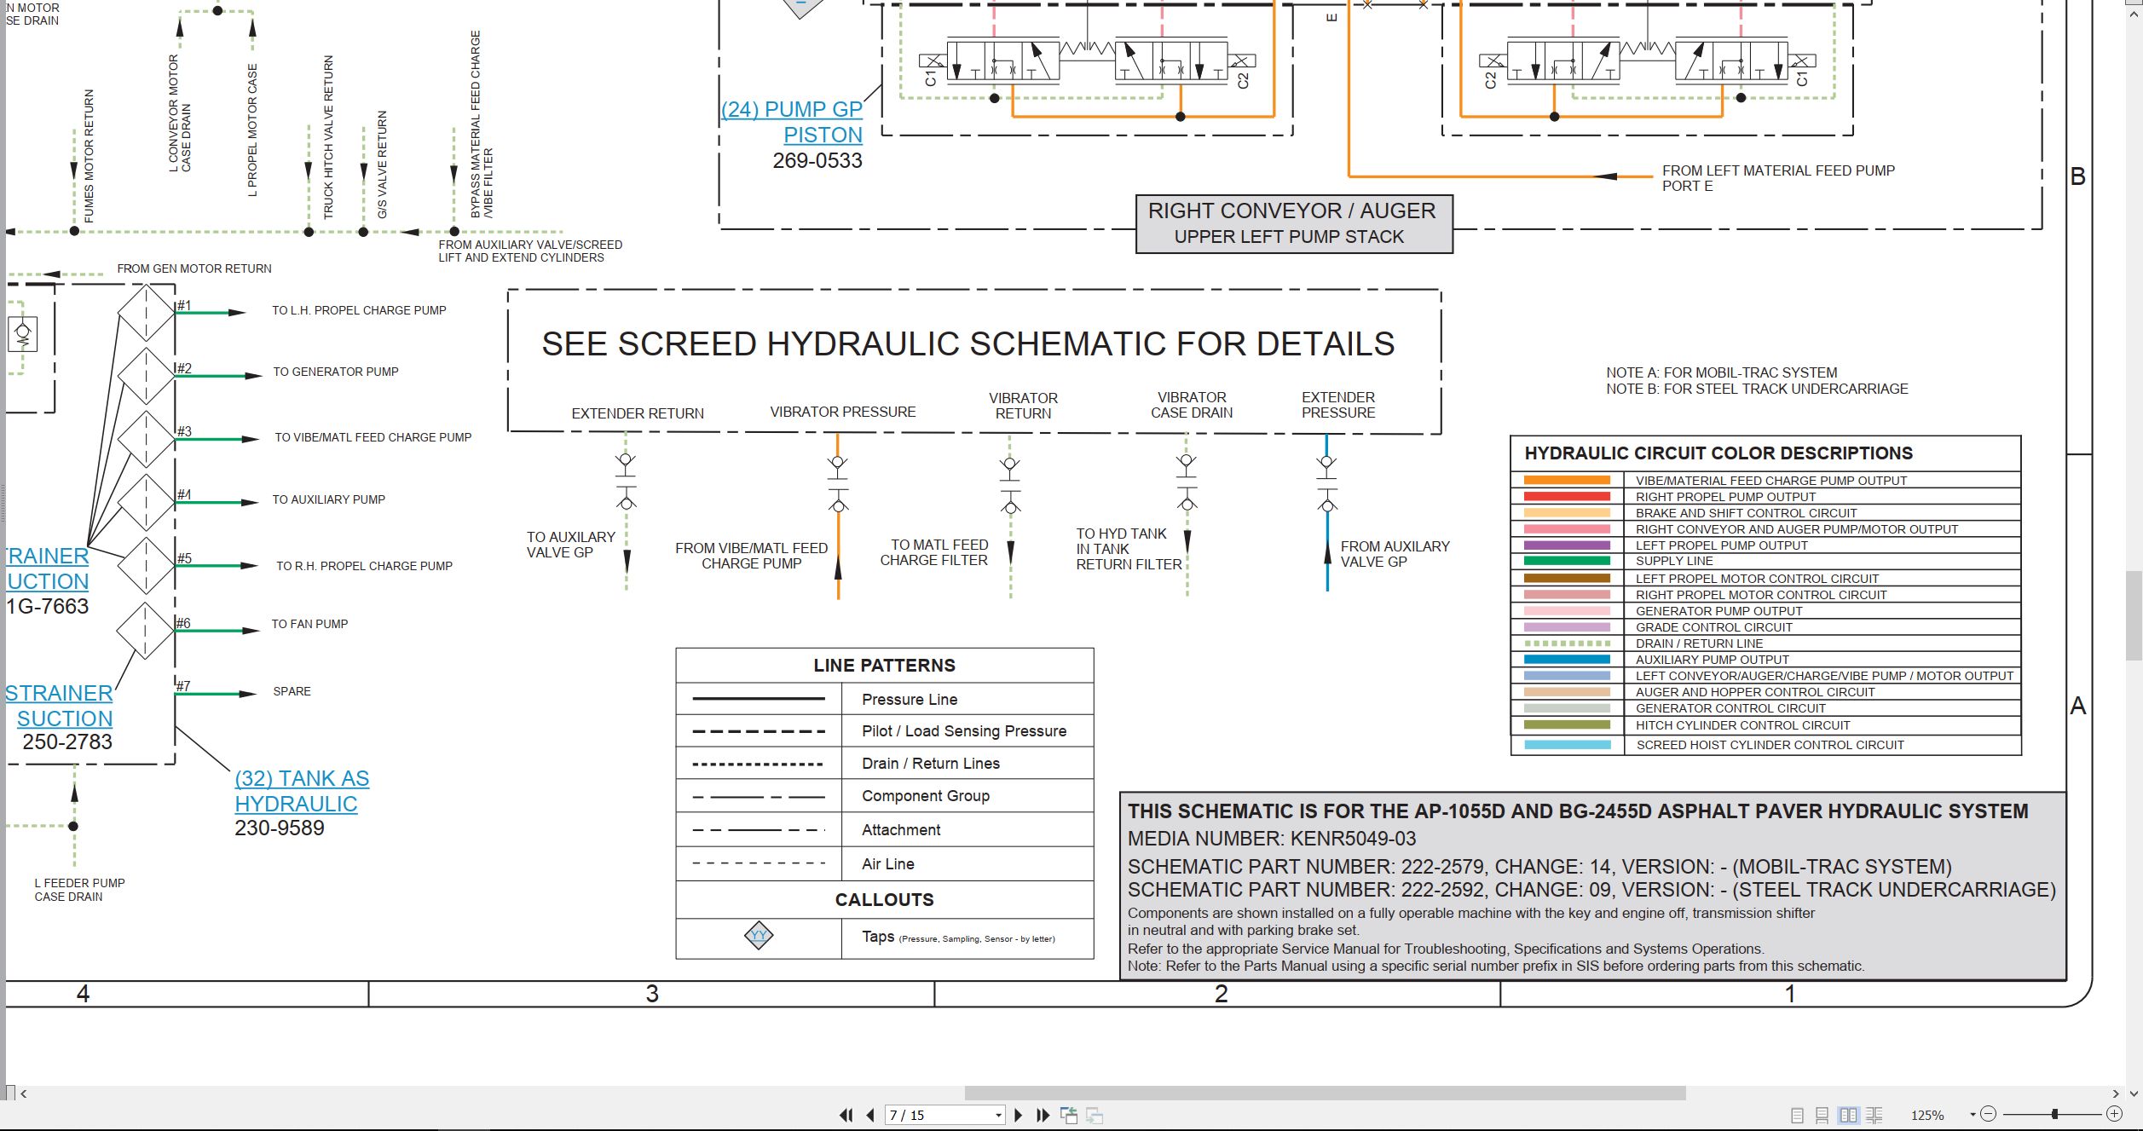This screenshot has width=2143, height=1131.
Task: Click the Drain / Return Lines row
Action: (885, 764)
